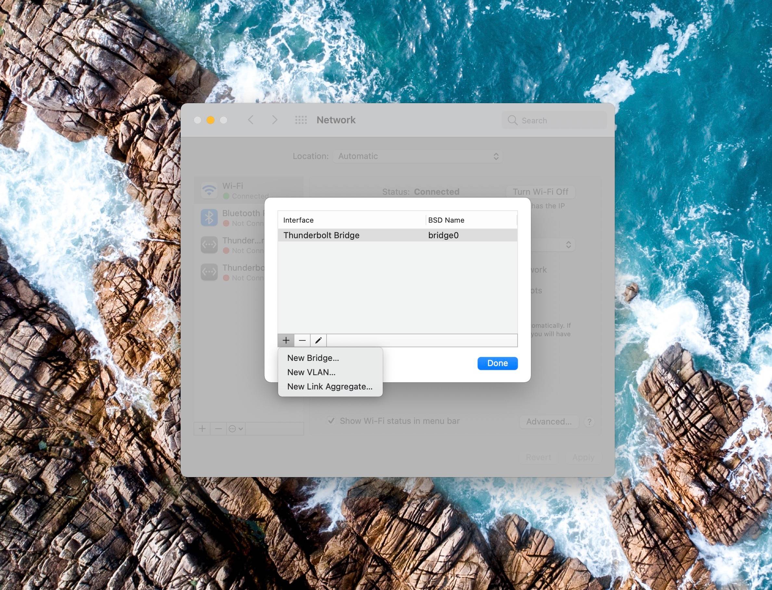Edit the interface with the pencil icon
Screen dimensions: 772x590
coord(318,340)
